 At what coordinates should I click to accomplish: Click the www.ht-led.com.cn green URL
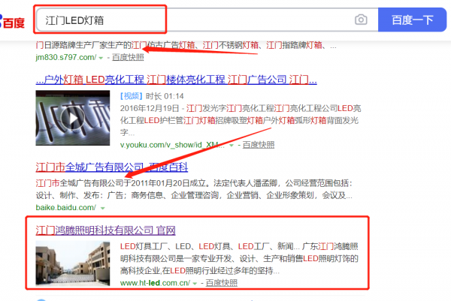pyautogui.click(x=154, y=283)
